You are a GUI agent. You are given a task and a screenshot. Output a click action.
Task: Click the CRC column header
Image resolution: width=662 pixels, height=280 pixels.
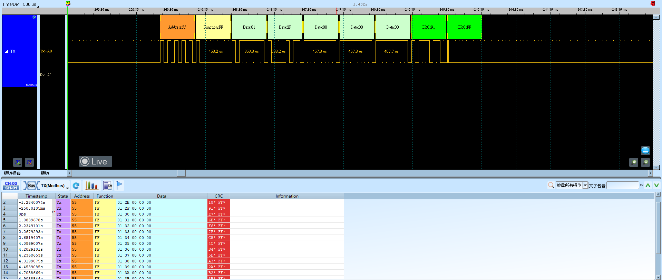click(x=219, y=196)
